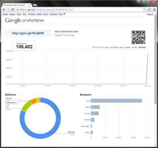Image resolution: width=158 pixels, height=148 pixels.
Task: Click the Google url shortener logo
Action: coord(24,21)
